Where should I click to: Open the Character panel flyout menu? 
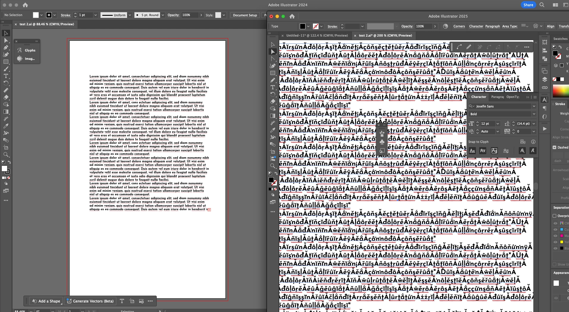point(535,97)
